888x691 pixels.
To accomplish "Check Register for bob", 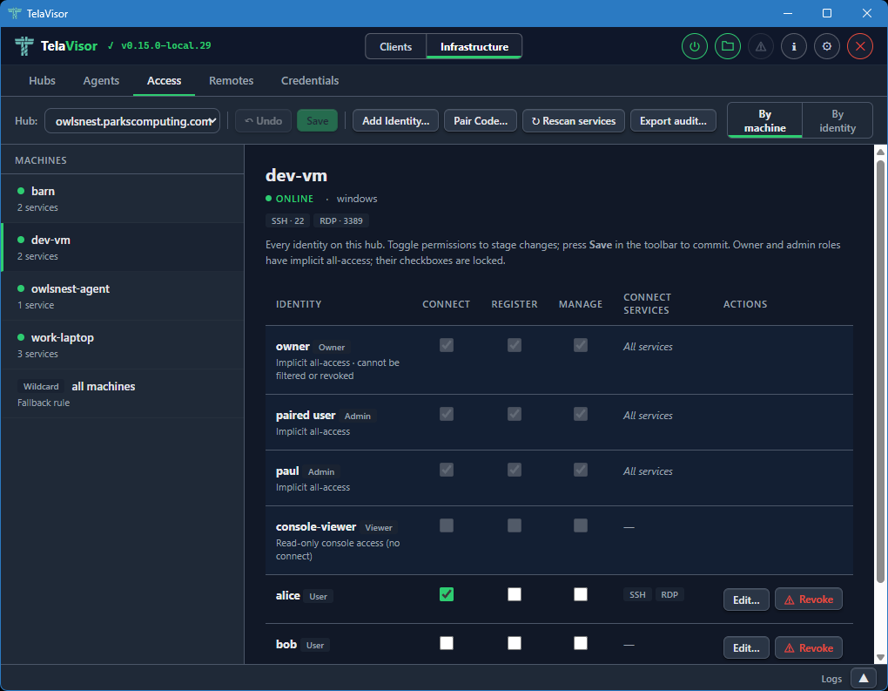I will click(x=515, y=643).
